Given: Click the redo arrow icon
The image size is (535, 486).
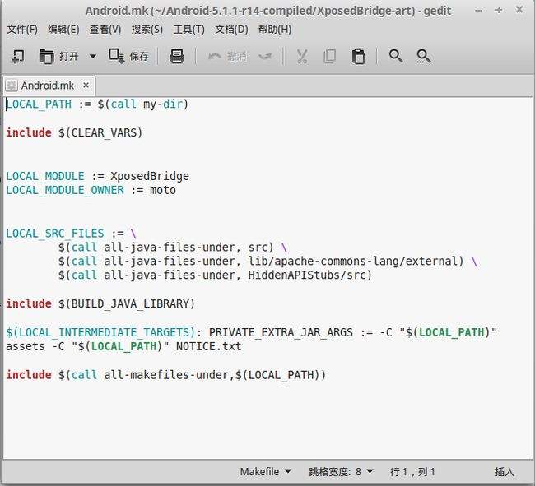Looking at the screenshot, I should (265, 56).
